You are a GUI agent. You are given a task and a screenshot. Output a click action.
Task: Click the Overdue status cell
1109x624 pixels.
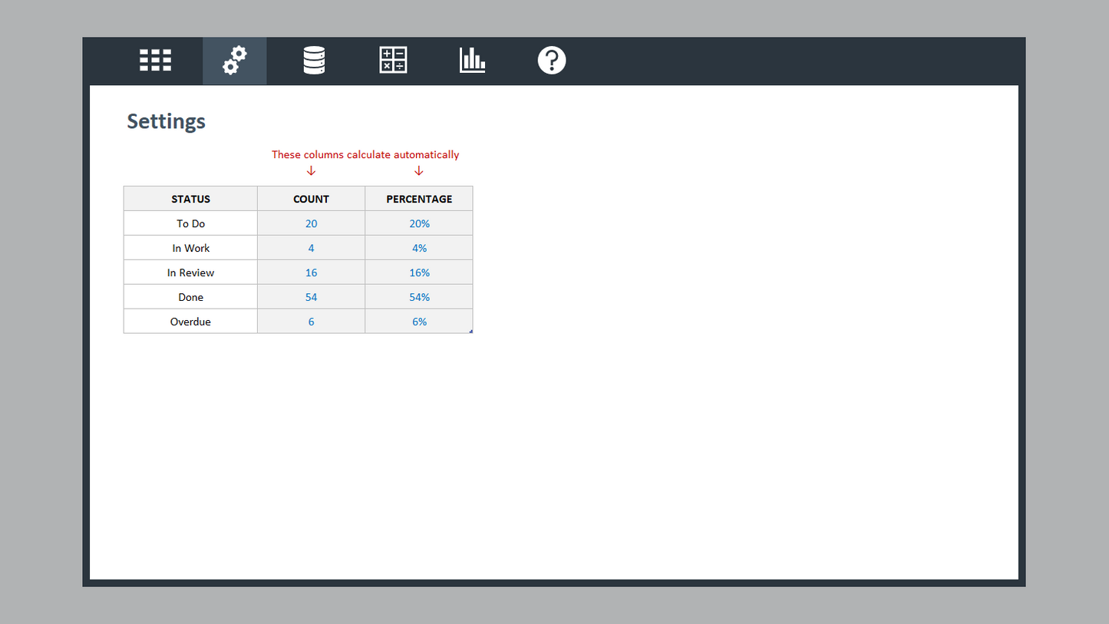pyautogui.click(x=190, y=322)
